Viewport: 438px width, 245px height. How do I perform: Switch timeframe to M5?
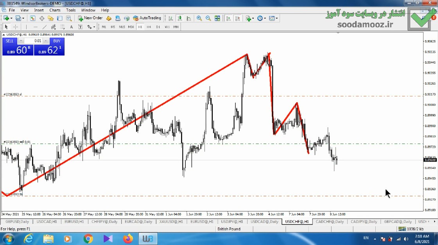coord(113,27)
